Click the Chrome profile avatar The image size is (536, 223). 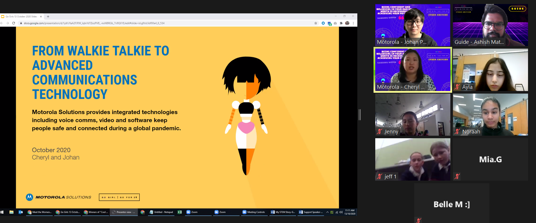[x=347, y=23]
